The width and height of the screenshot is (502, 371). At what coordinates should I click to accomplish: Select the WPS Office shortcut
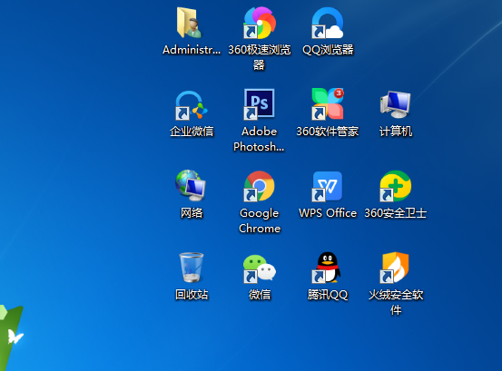coord(327,187)
